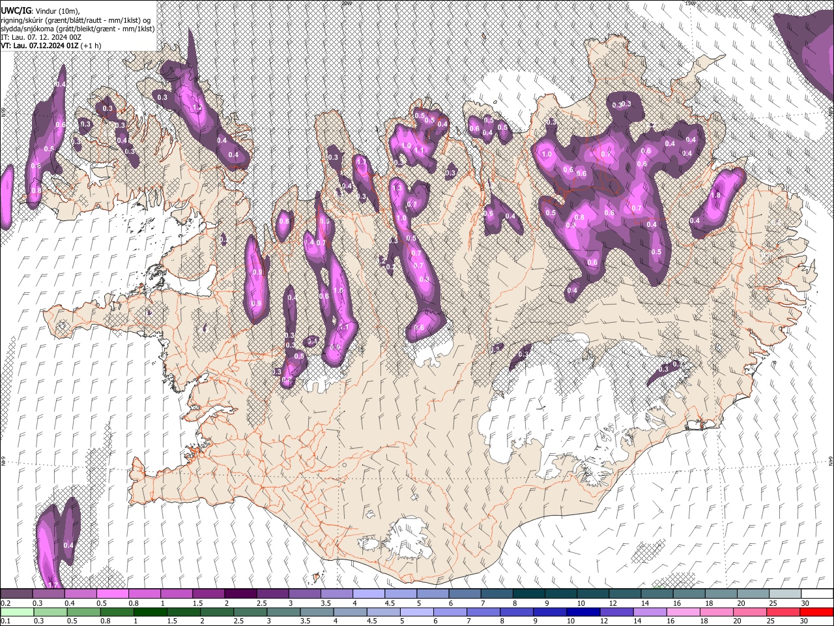Pick the dark teal upper swatch between 8 and 9

pos(528,594)
